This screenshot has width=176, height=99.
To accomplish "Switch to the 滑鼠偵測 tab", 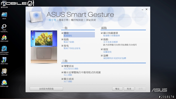I will point(91,20).
